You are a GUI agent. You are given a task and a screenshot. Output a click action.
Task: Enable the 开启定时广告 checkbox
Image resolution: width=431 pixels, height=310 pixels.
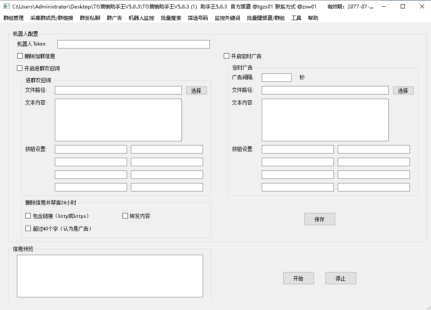227,56
